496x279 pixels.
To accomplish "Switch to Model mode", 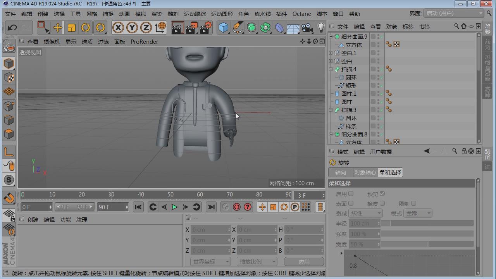I will tap(9, 64).
